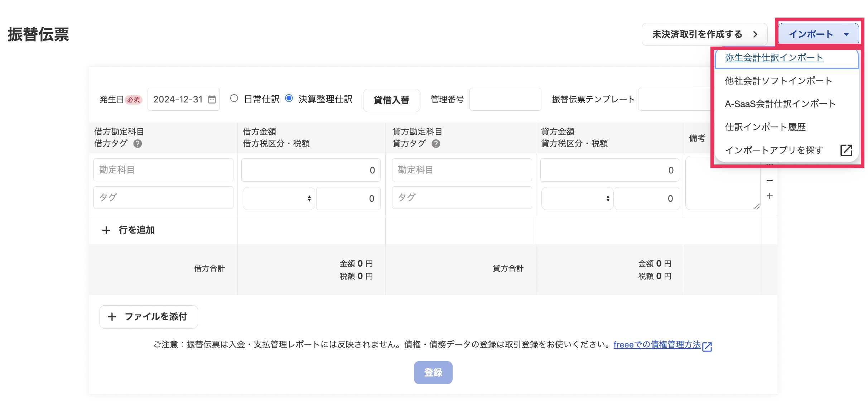This screenshot has width=868, height=402.
Task: Select the 決算整理仕訳 radio button
Action: 289,98
